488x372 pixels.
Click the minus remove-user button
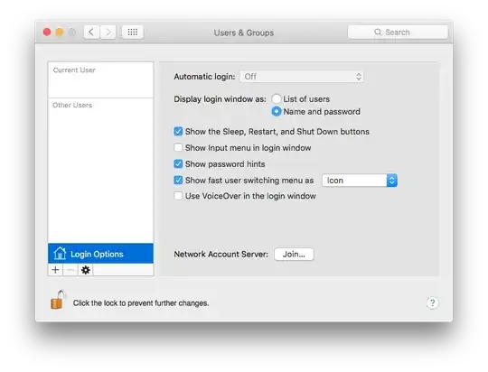point(70,270)
